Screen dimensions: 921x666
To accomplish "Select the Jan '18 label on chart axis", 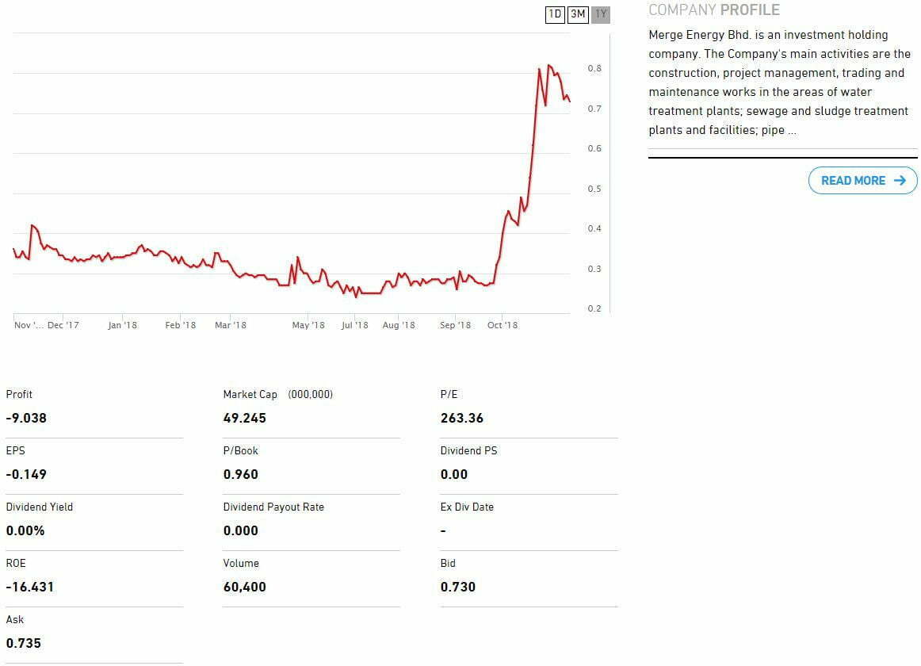I will point(122,325).
